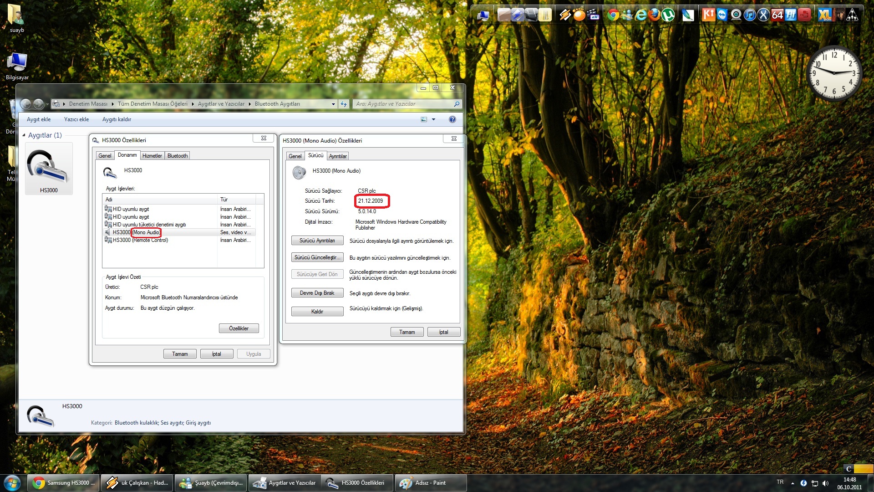Select the HS3000 (Mono Audio) row
The width and height of the screenshot is (874, 492).
179,232
